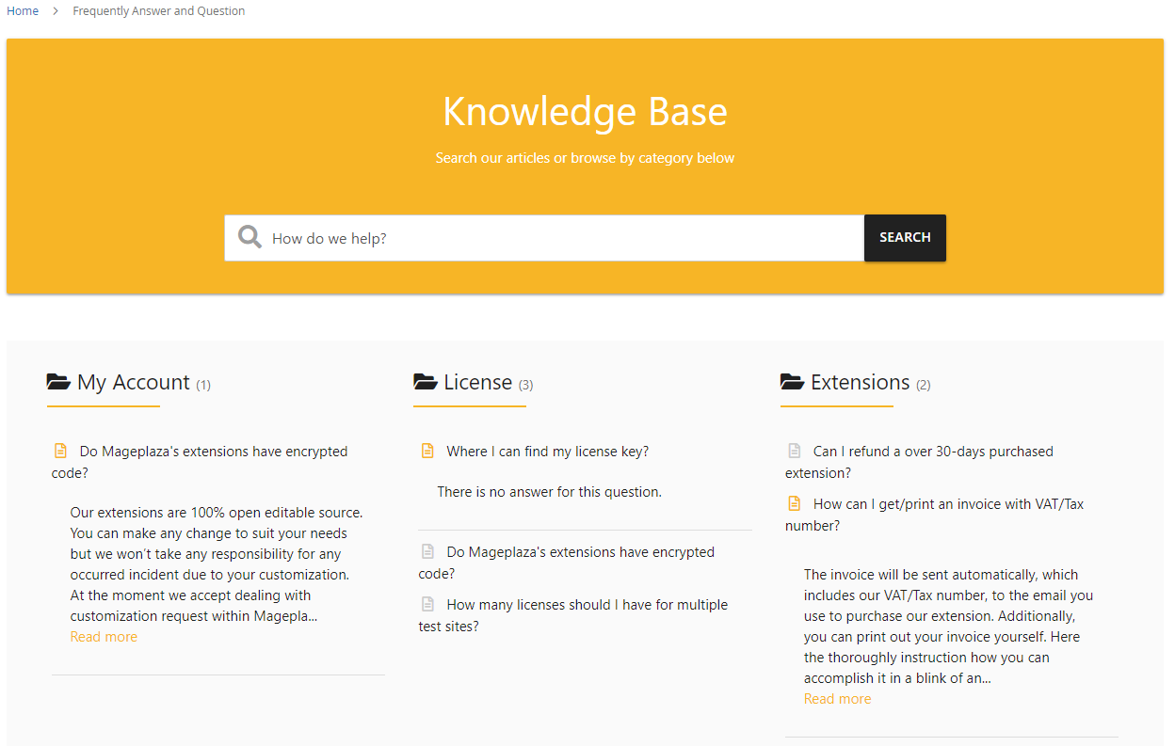The image size is (1175, 746).
Task: Expand 'How many licenses should I have' question
Action: pyautogui.click(x=587, y=605)
